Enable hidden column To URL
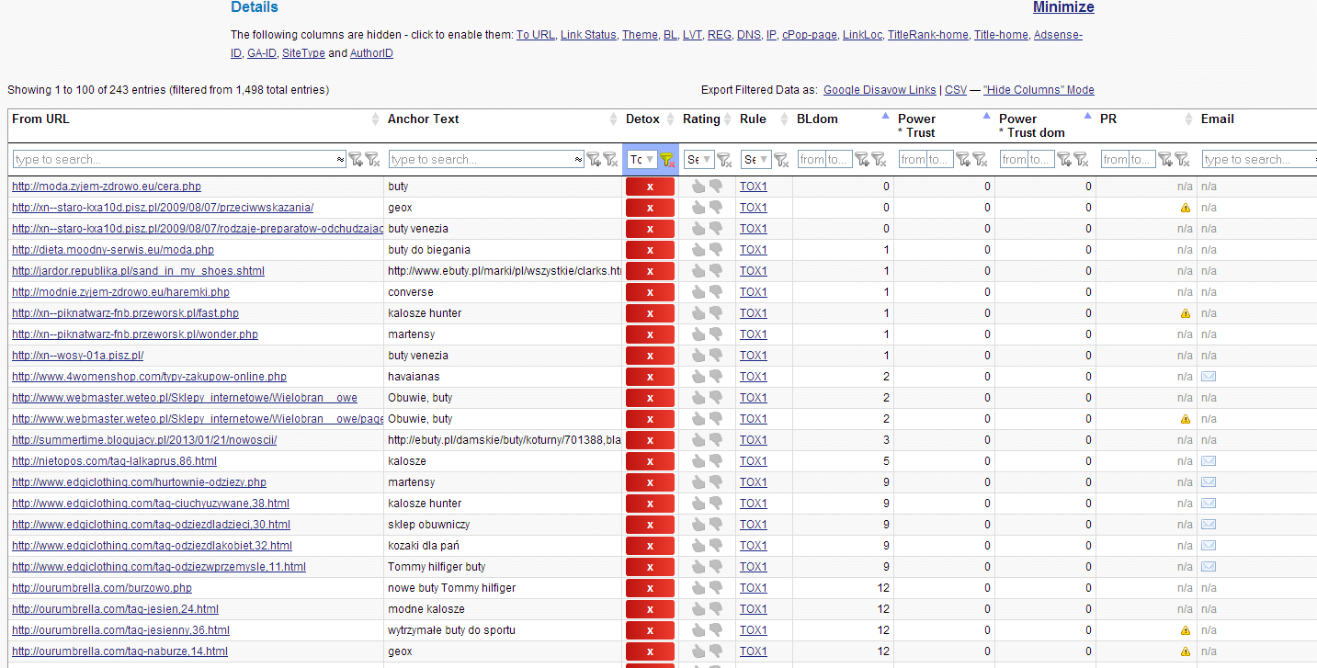Image resolution: width=1317 pixels, height=668 pixels. pos(535,35)
